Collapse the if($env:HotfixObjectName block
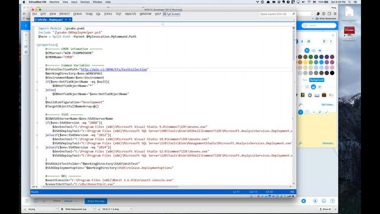Viewport: 380px width, 214px height. (37, 82)
